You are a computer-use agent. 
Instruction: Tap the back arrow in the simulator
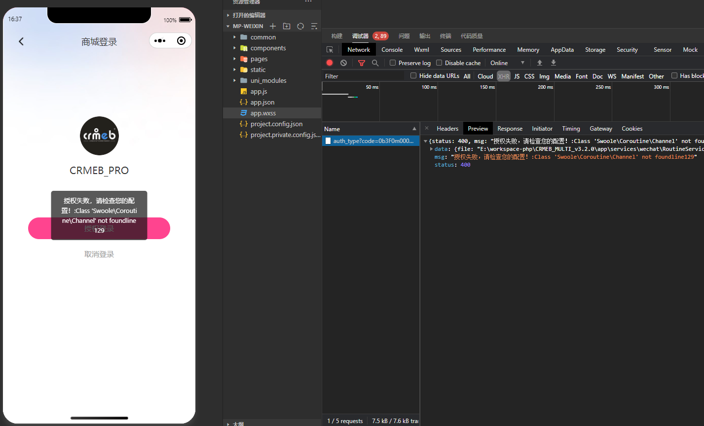pyautogui.click(x=21, y=41)
